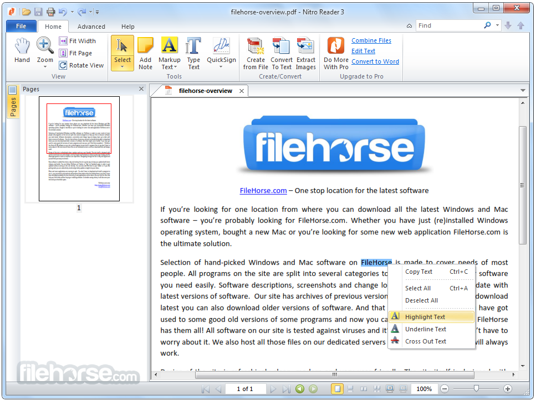Open the File menu

point(21,26)
